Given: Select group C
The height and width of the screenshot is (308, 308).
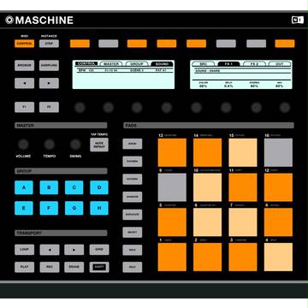Looking at the screenshot, I should (74, 187).
